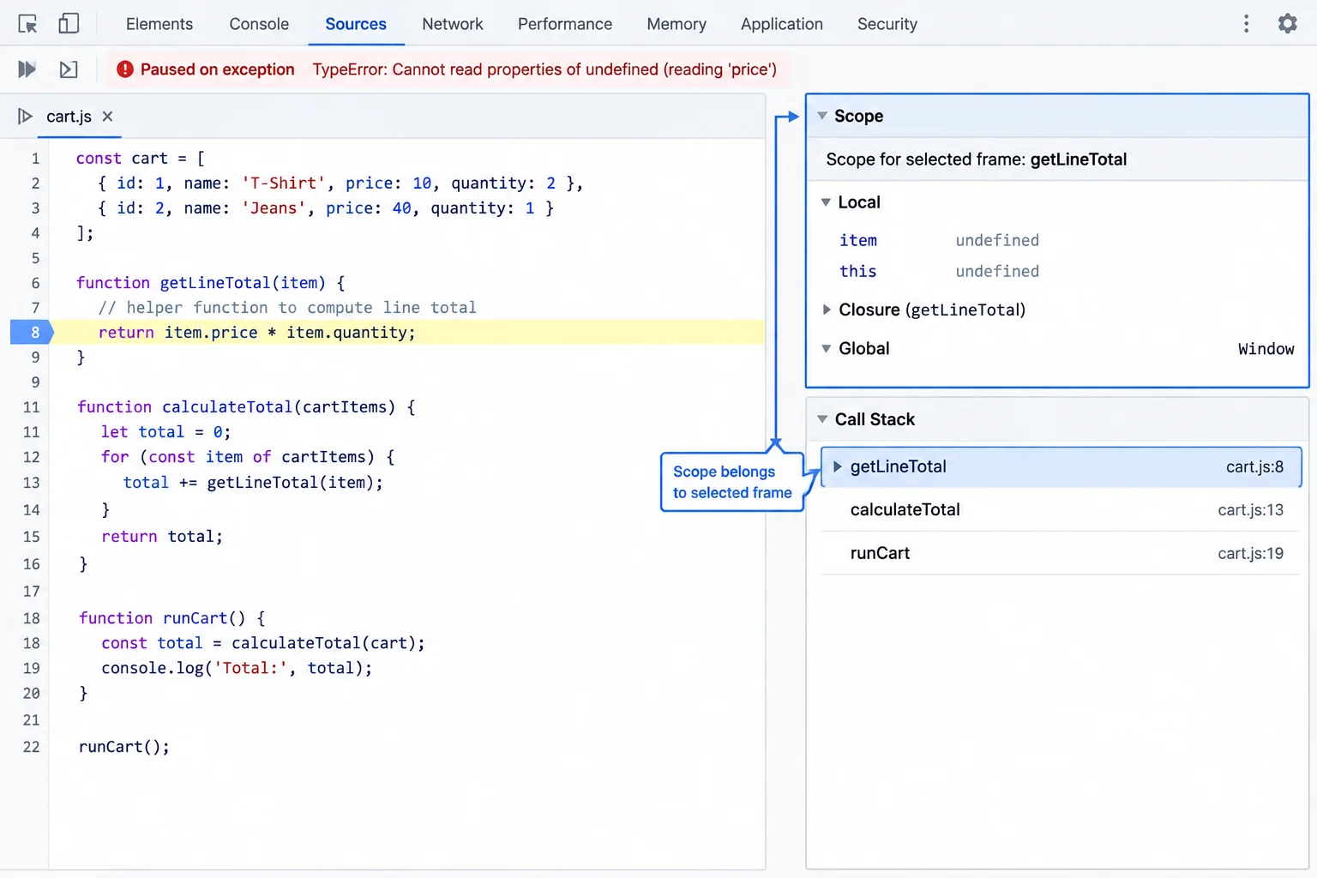Close the cart.js tab
Image resolution: width=1317 pixels, height=878 pixels.
pos(107,117)
